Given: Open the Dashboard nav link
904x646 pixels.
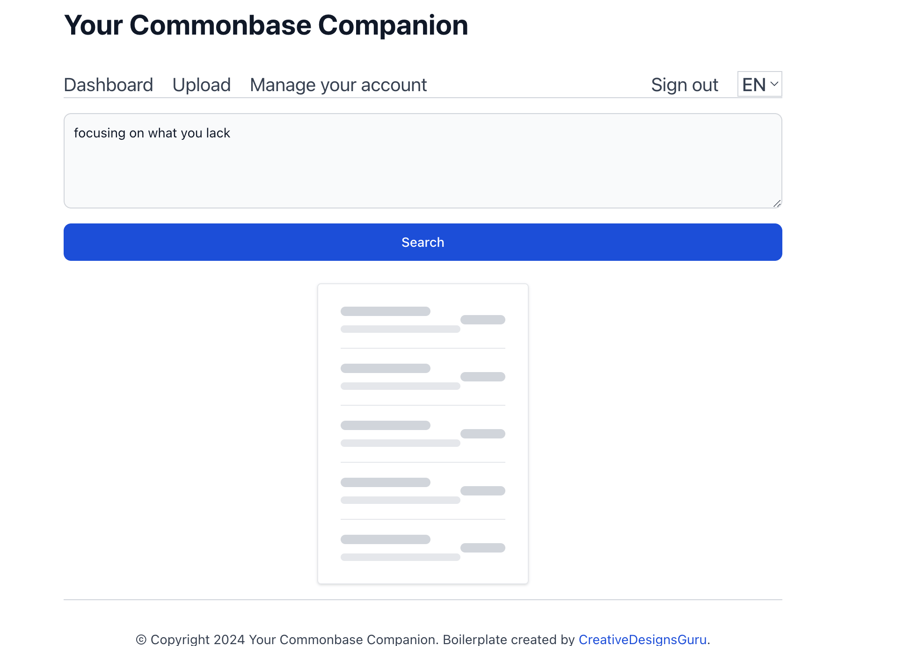Looking at the screenshot, I should 108,85.
